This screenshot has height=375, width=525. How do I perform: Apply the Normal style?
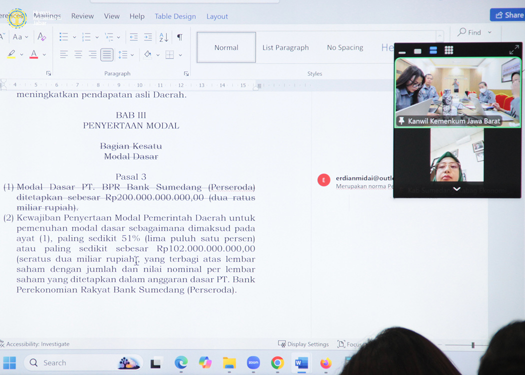226,47
